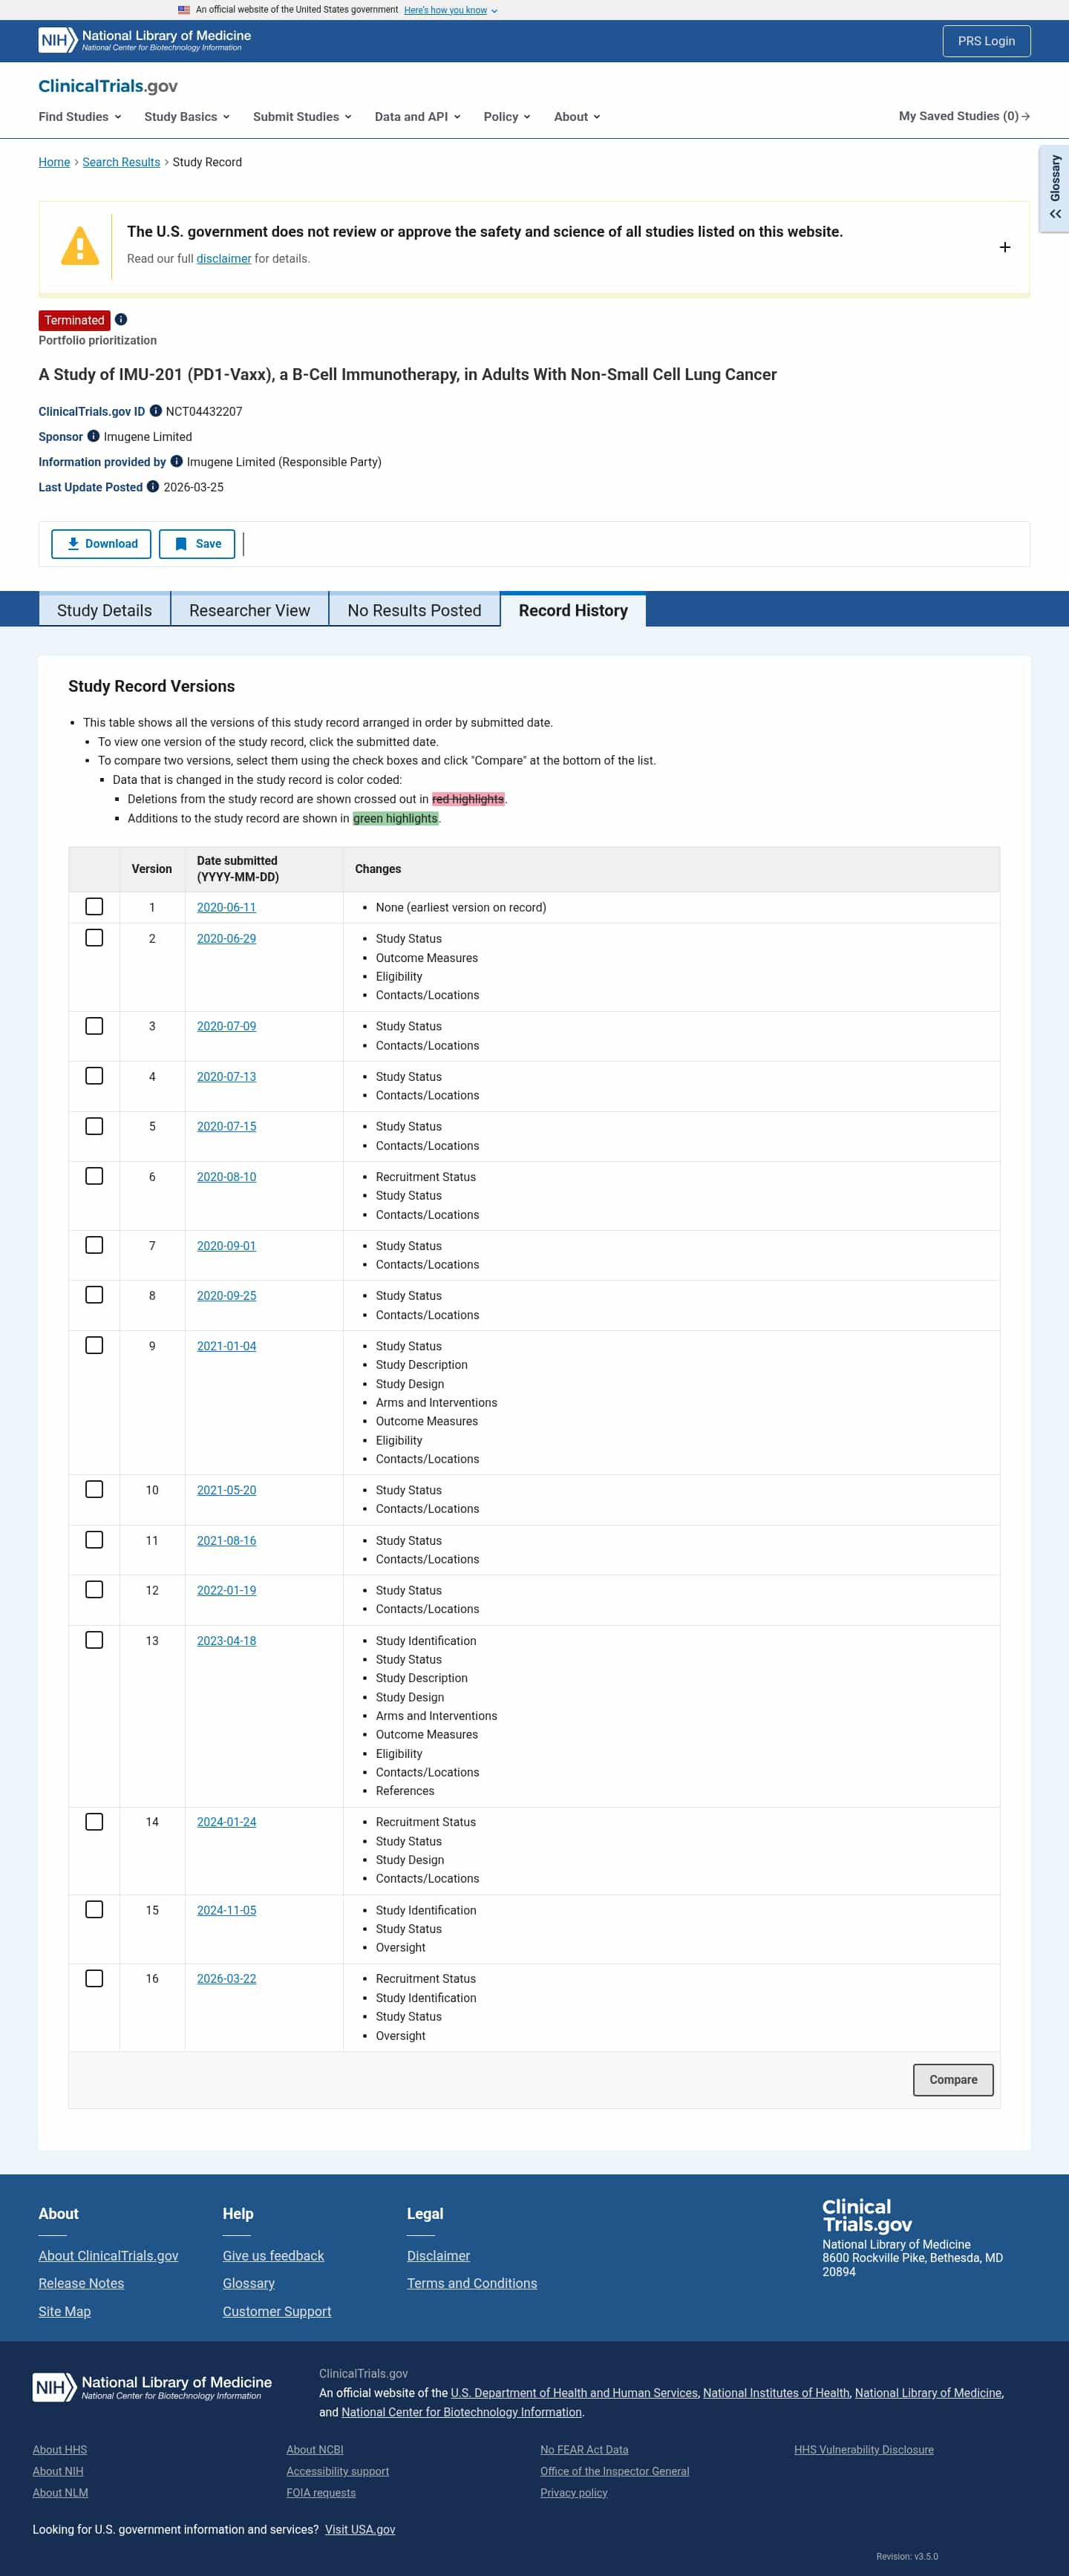Click the info icon beside Last Update Posted
The height and width of the screenshot is (2576, 1069).
(x=152, y=487)
